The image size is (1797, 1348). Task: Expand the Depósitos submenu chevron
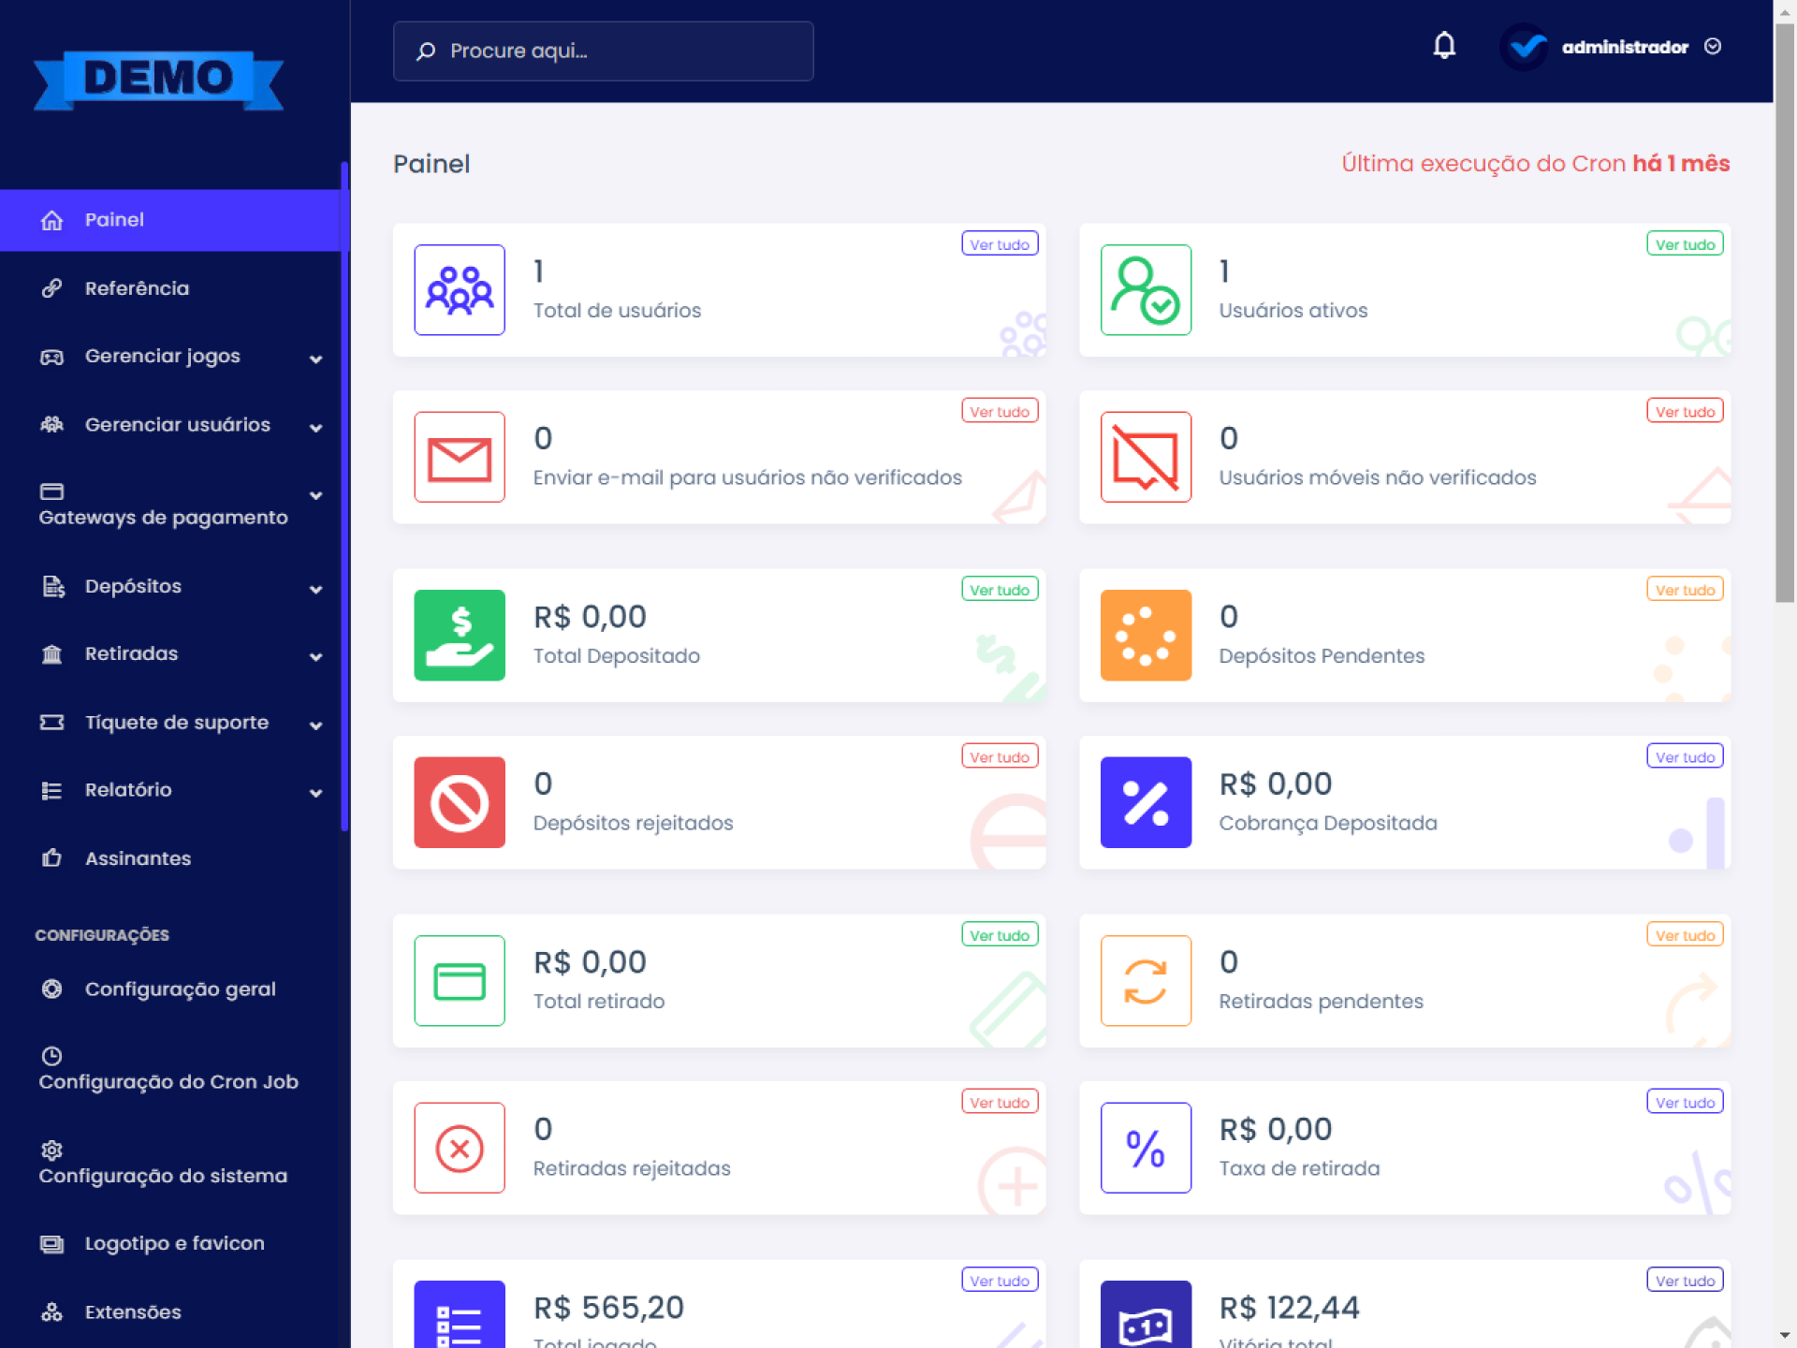(316, 589)
